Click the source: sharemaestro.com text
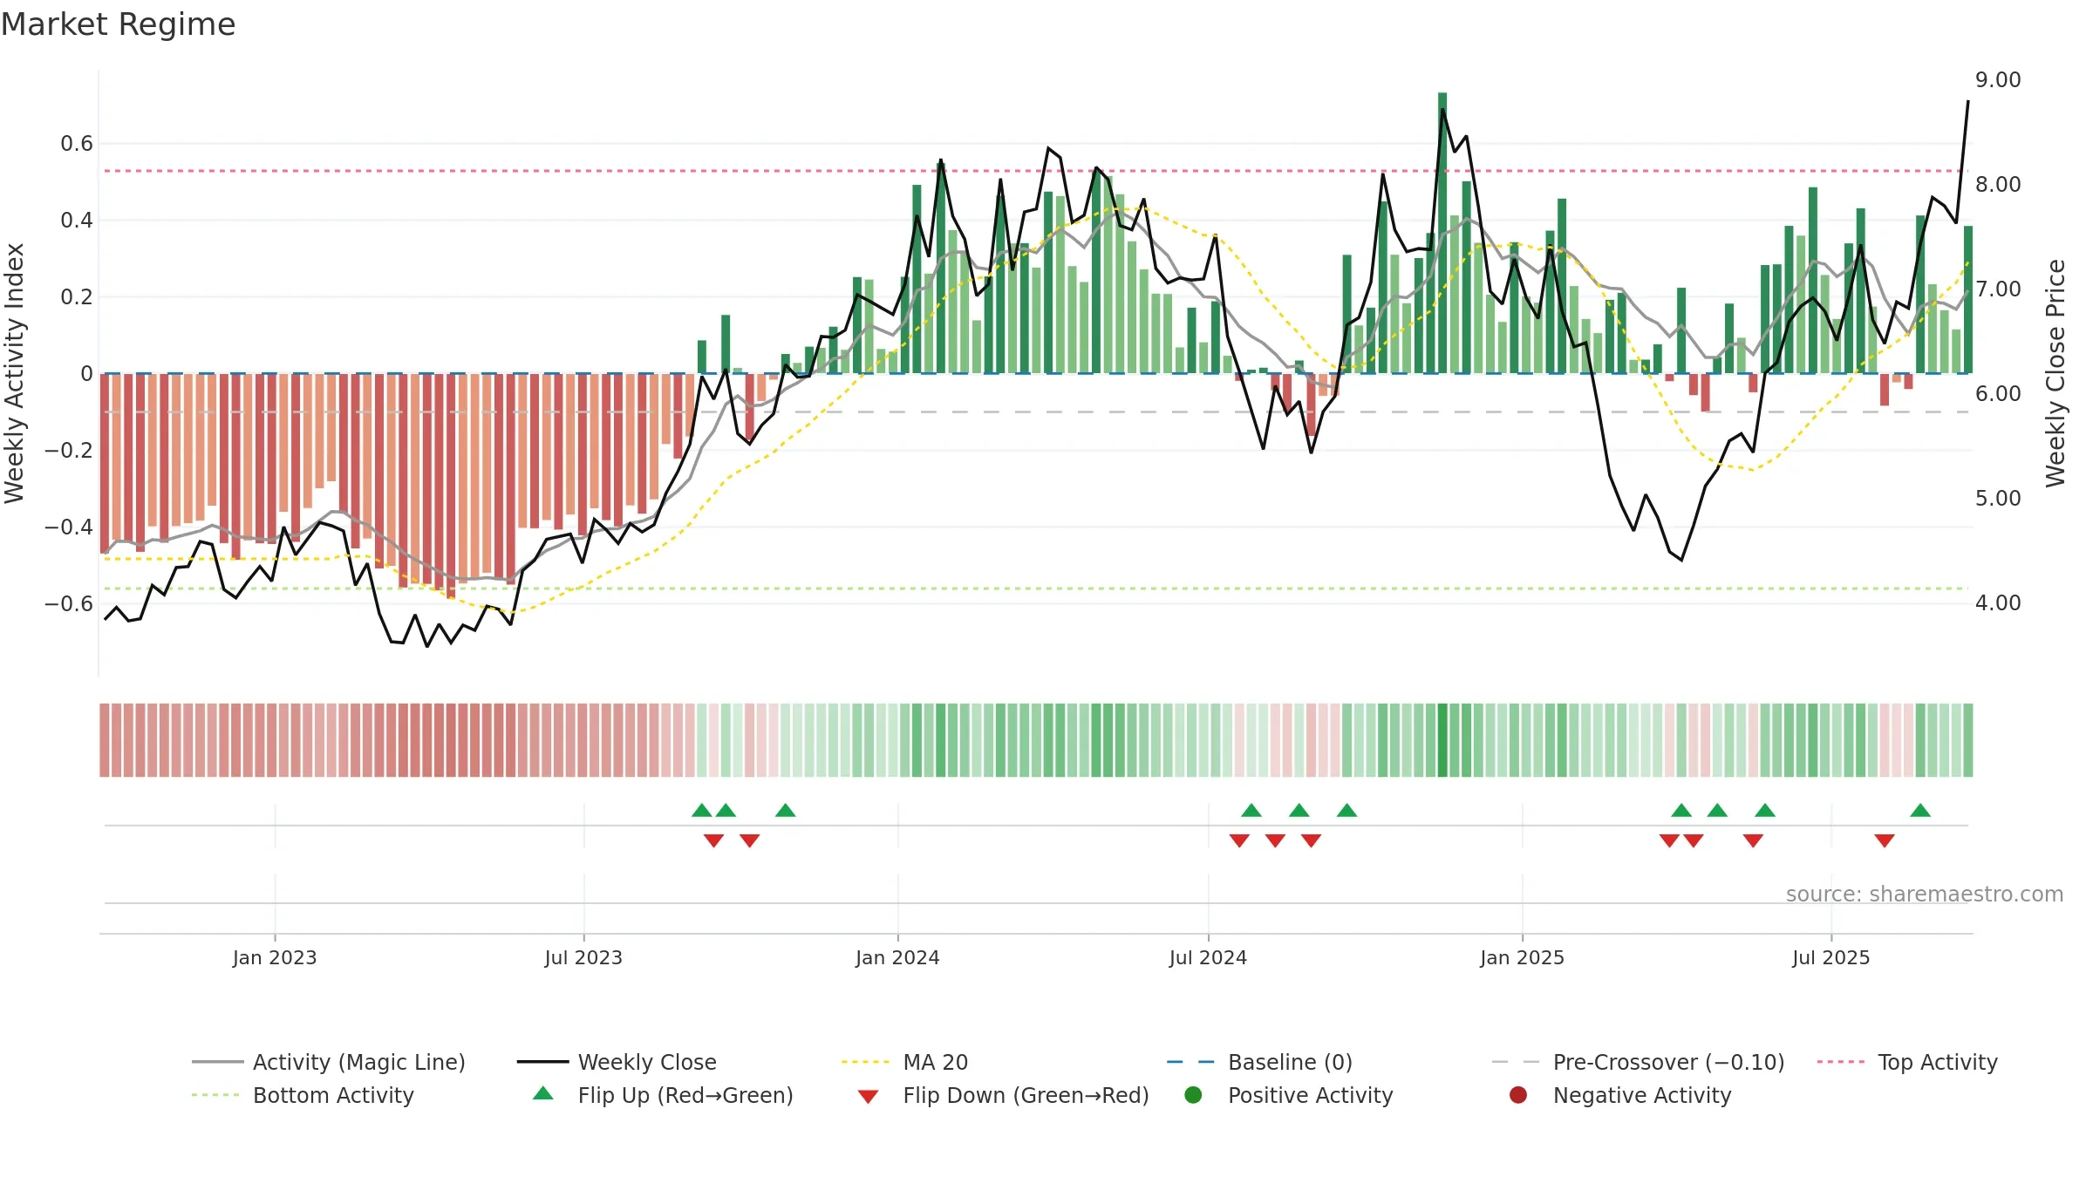2093x1177 pixels. (1925, 894)
